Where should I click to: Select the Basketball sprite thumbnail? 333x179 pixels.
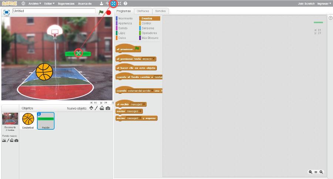click(28, 121)
